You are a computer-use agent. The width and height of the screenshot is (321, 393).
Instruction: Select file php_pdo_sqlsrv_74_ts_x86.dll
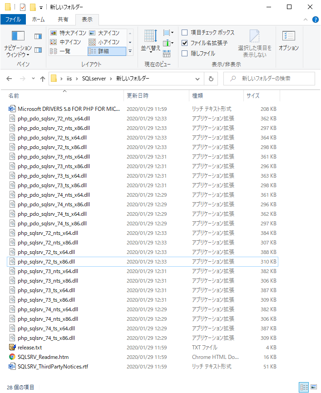click(x=143, y=224)
